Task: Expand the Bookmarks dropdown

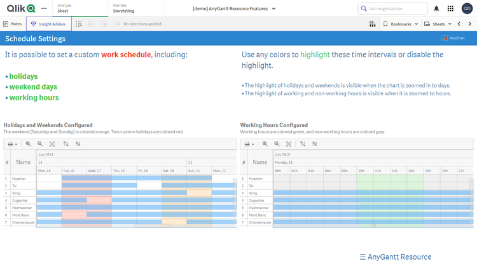Action: click(x=401, y=23)
